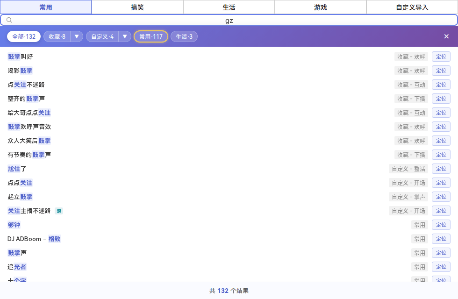The width and height of the screenshot is (458, 299).
Task: Click 定位 for 尬住了
Action: [x=441, y=169]
